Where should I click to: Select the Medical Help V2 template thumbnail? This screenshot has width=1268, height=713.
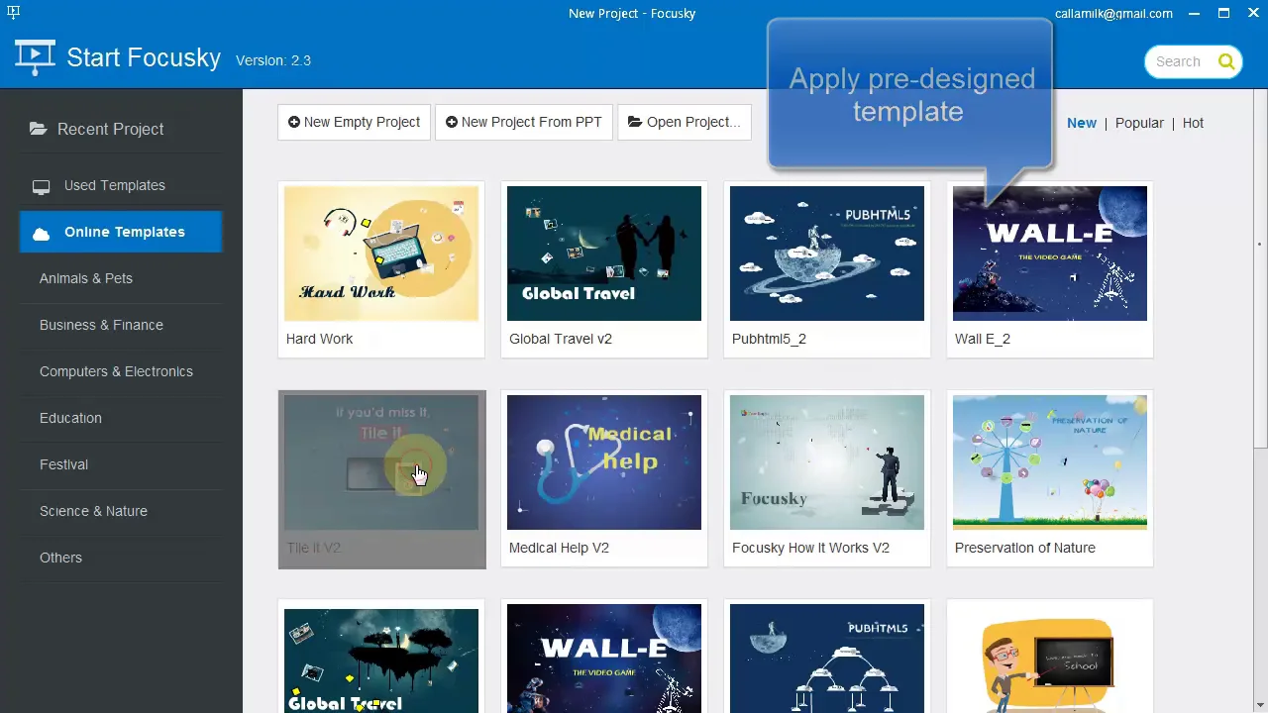[604, 462]
